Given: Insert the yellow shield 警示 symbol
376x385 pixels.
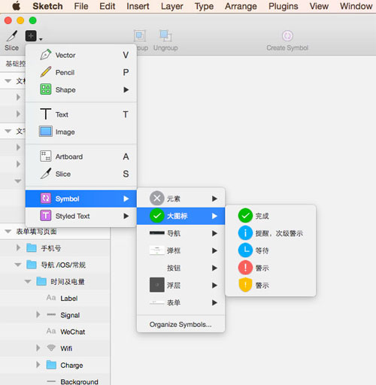Looking at the screenshot, I should 270,285.
